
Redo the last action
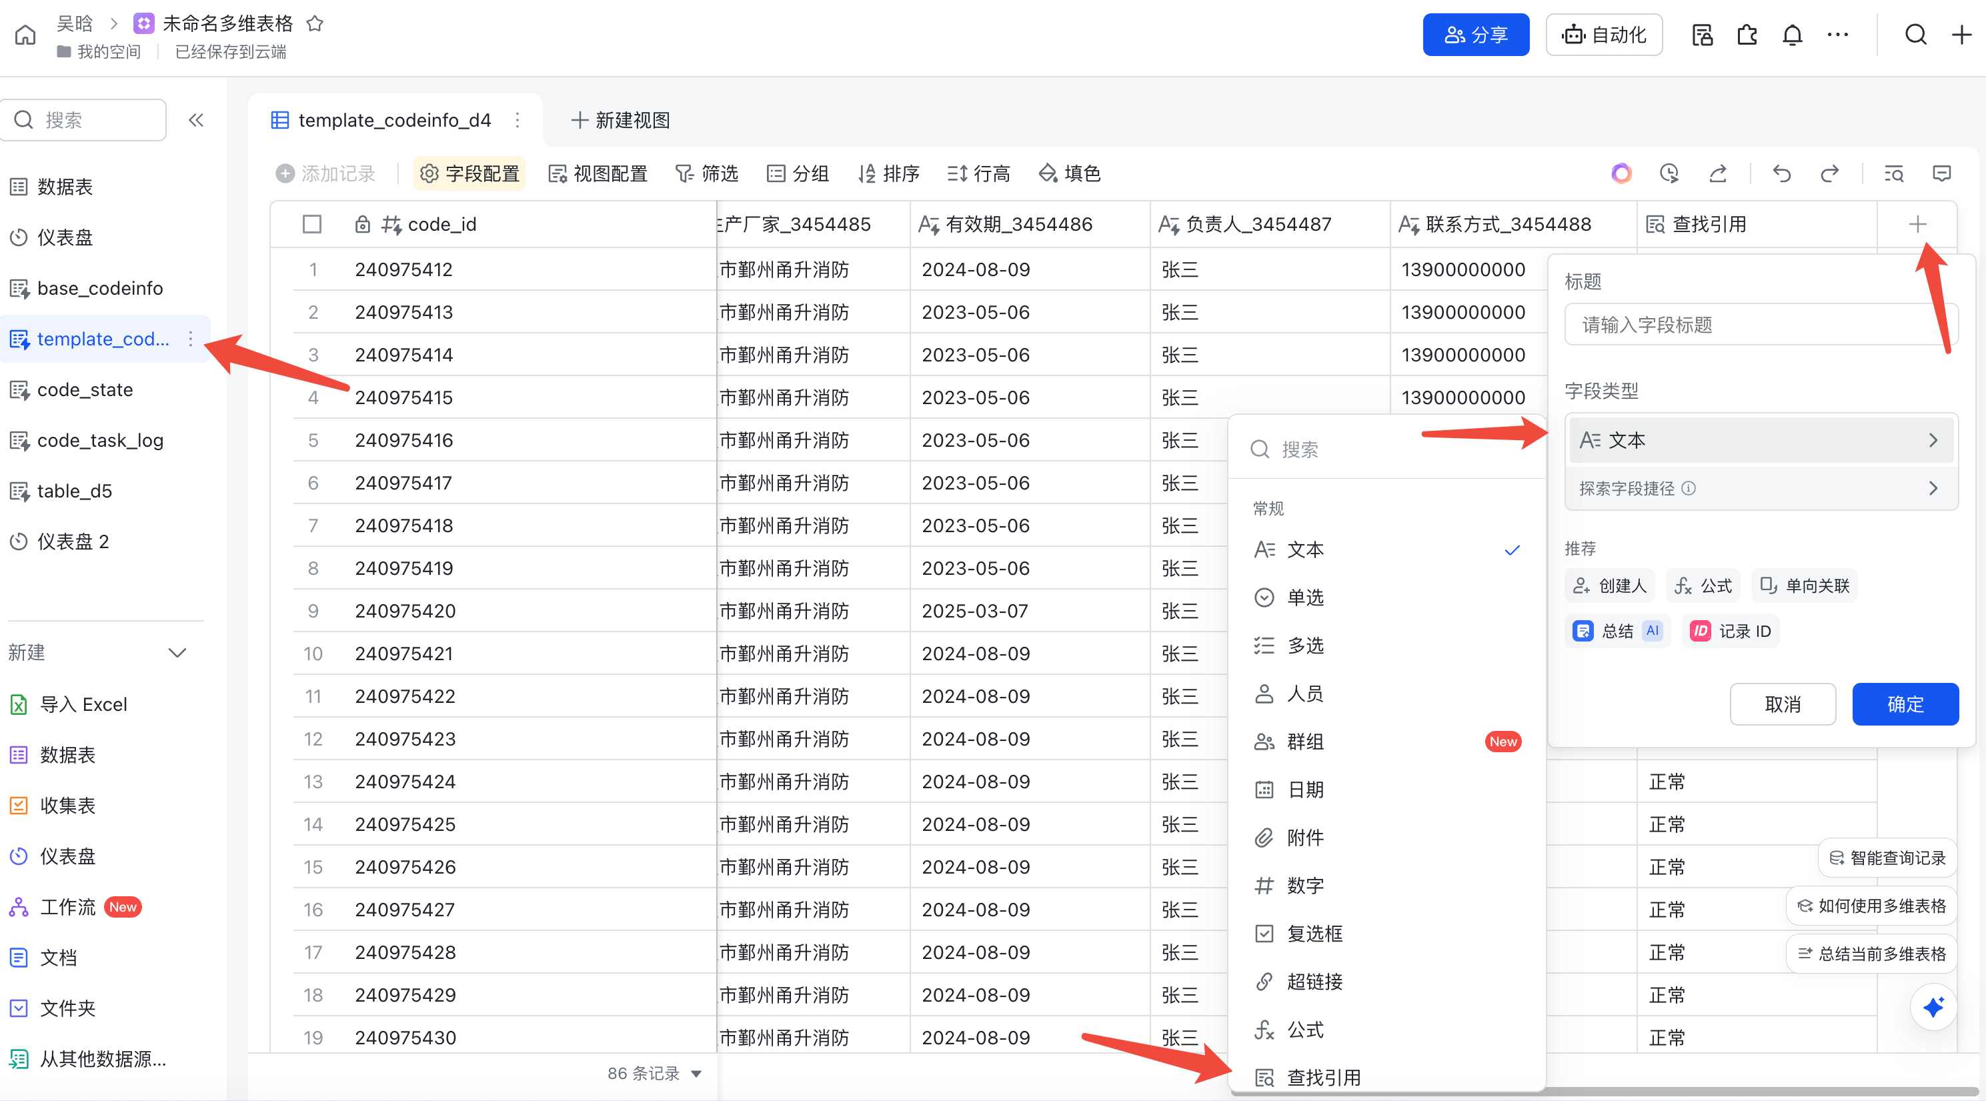(1829, 173)
